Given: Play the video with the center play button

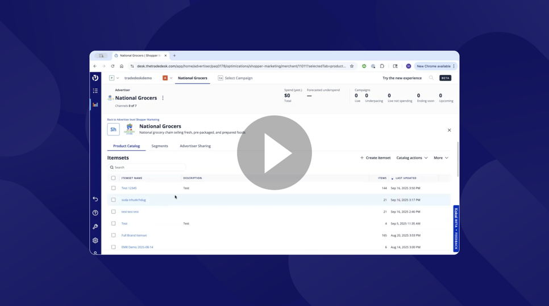Looking at the screenshot, I should point(274,153).
